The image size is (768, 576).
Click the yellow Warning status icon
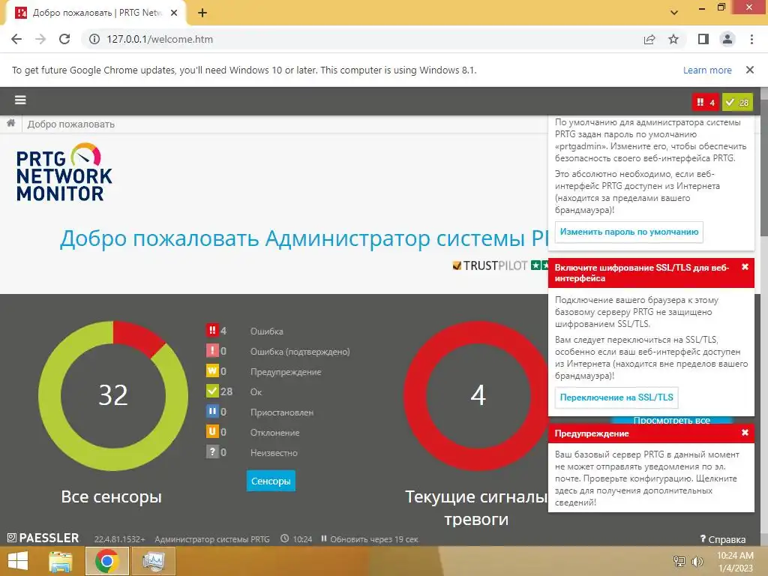[212, 370]
